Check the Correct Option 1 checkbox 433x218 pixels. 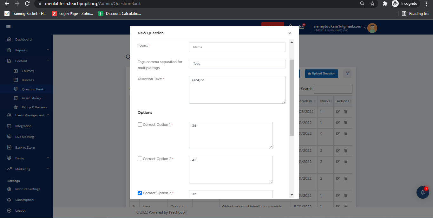140,125
